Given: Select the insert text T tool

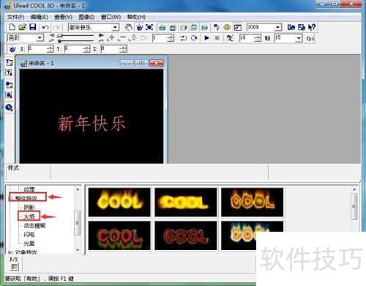Looking at the screenshot, I should click(10, 73).
